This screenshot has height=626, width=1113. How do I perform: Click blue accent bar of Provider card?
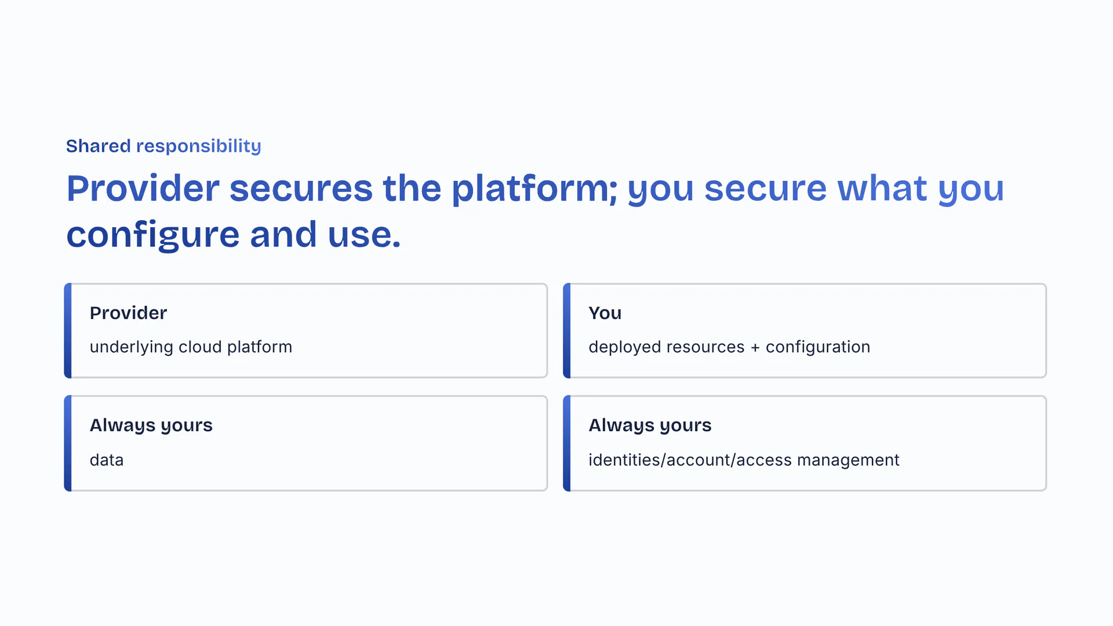tap(68, 330)
